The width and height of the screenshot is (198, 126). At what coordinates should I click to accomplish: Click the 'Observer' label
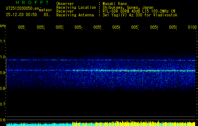tap(65, 3)
